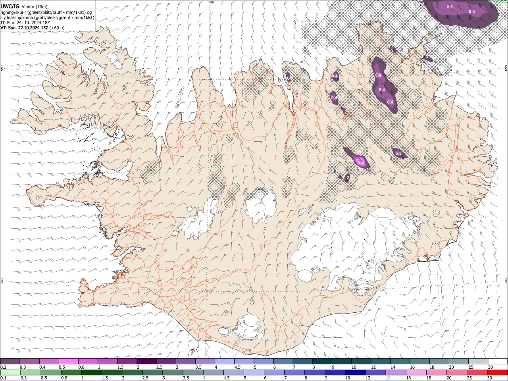508x381 pixels.
Task: Click the 'IT: Fim. 24. 10. 2024 18Z' line
Action: coord(25,23)
